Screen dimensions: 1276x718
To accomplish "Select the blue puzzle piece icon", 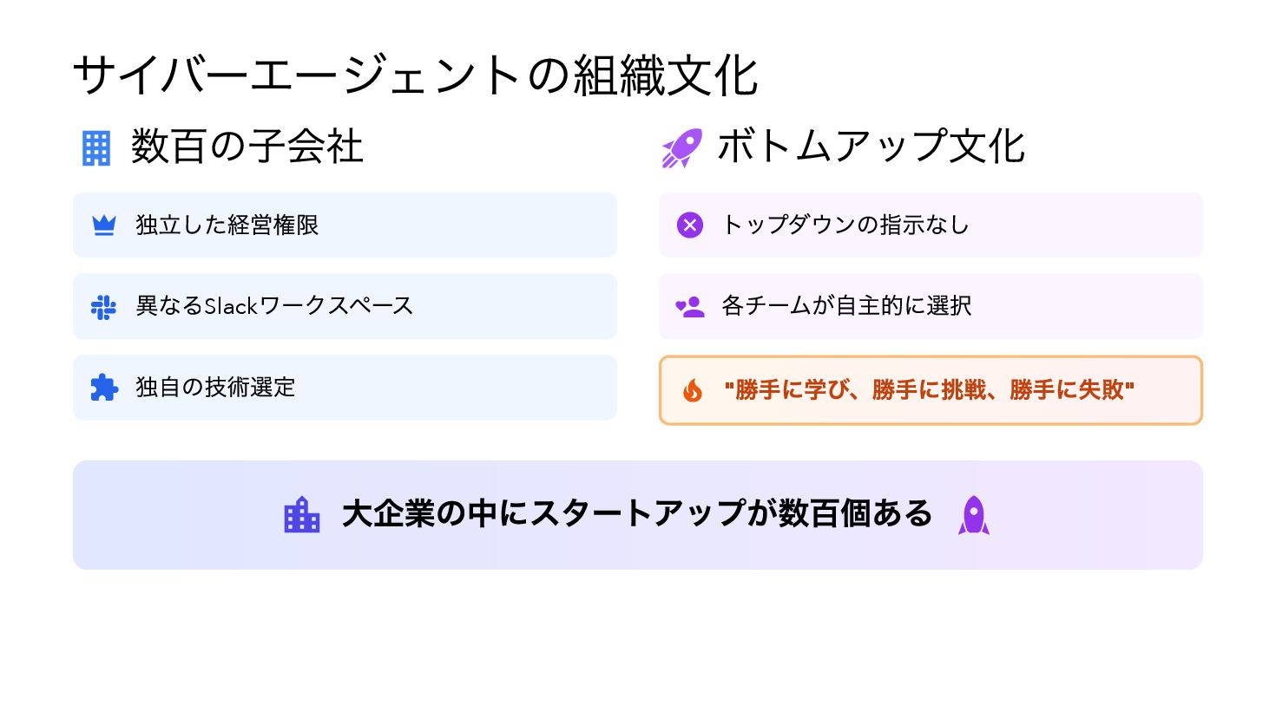I will click(x=104, y=388).
